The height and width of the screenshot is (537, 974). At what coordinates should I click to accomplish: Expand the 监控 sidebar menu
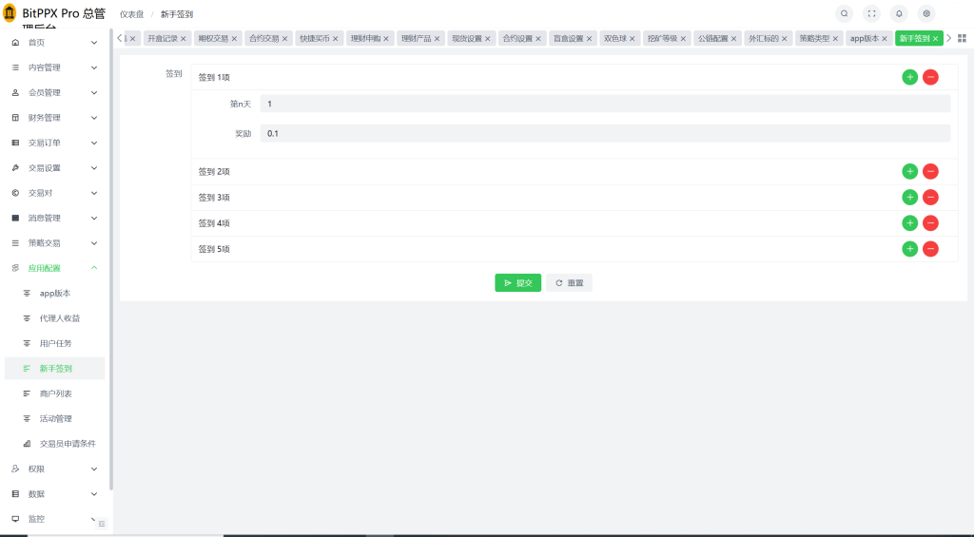54,519
